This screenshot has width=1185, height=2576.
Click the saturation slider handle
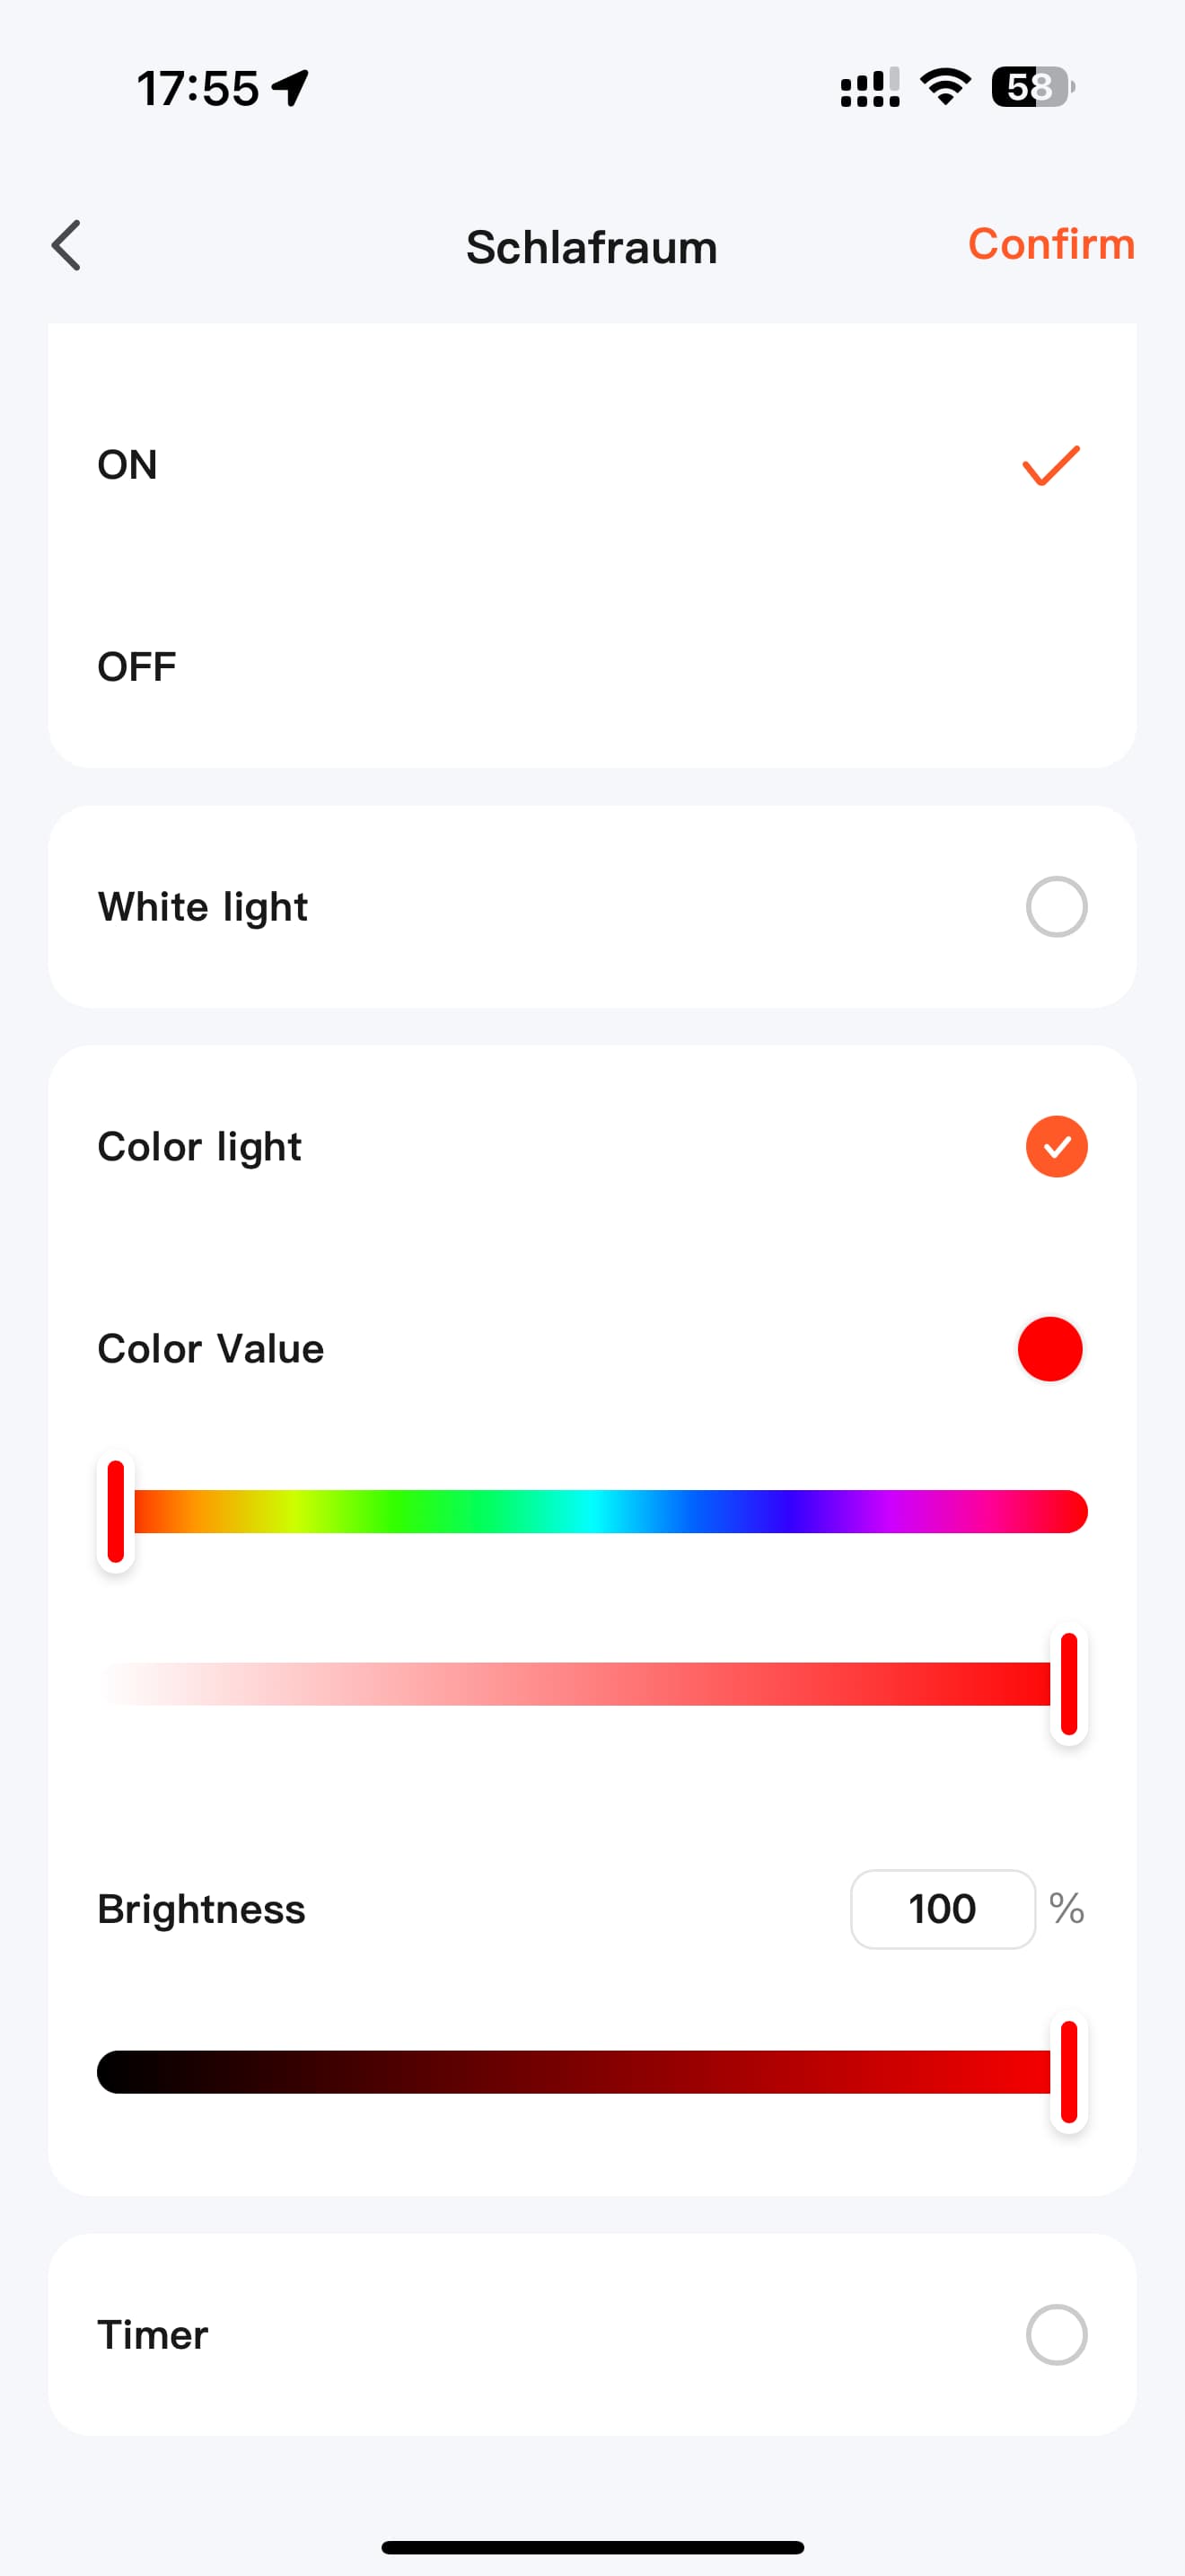point(1068,1684)
